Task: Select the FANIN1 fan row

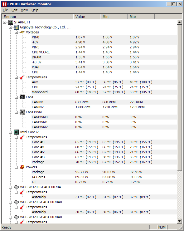Action: tap(104, 102)
